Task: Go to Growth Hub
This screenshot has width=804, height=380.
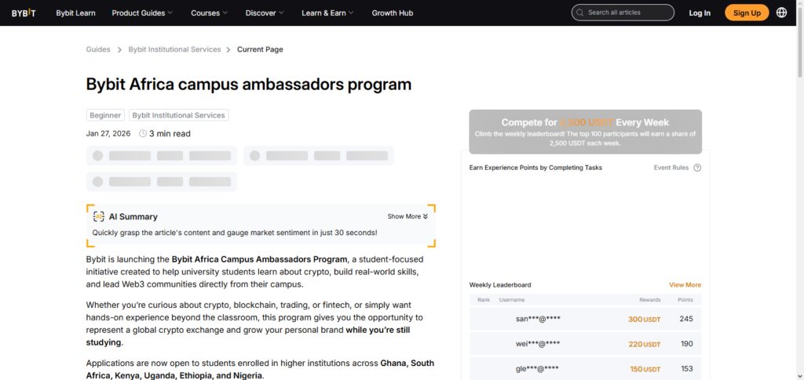Action: [x=393, y=13]
